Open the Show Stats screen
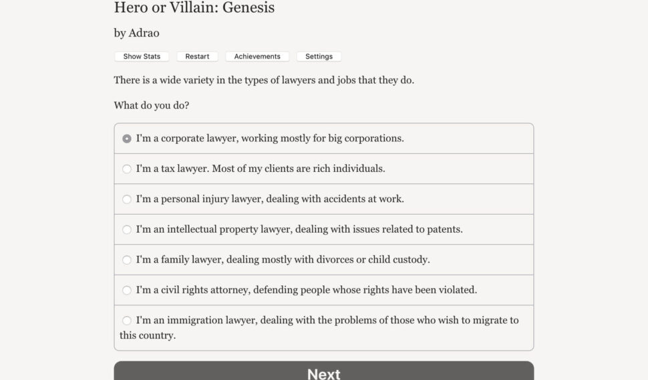648x380 pixels. 142,57
